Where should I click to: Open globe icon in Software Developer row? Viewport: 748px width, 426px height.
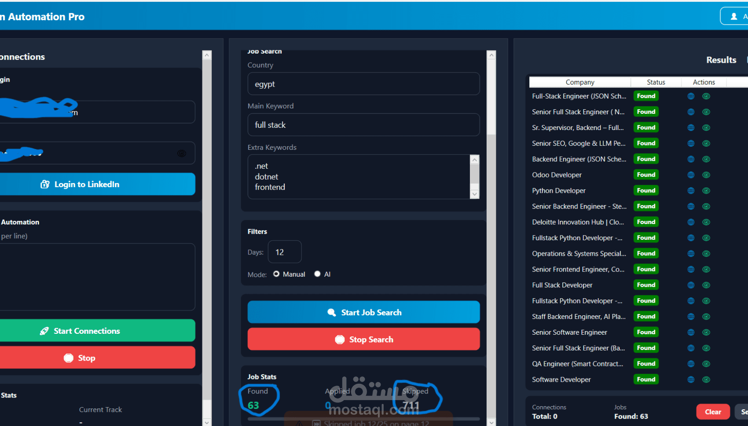click(x=691, y=379)
